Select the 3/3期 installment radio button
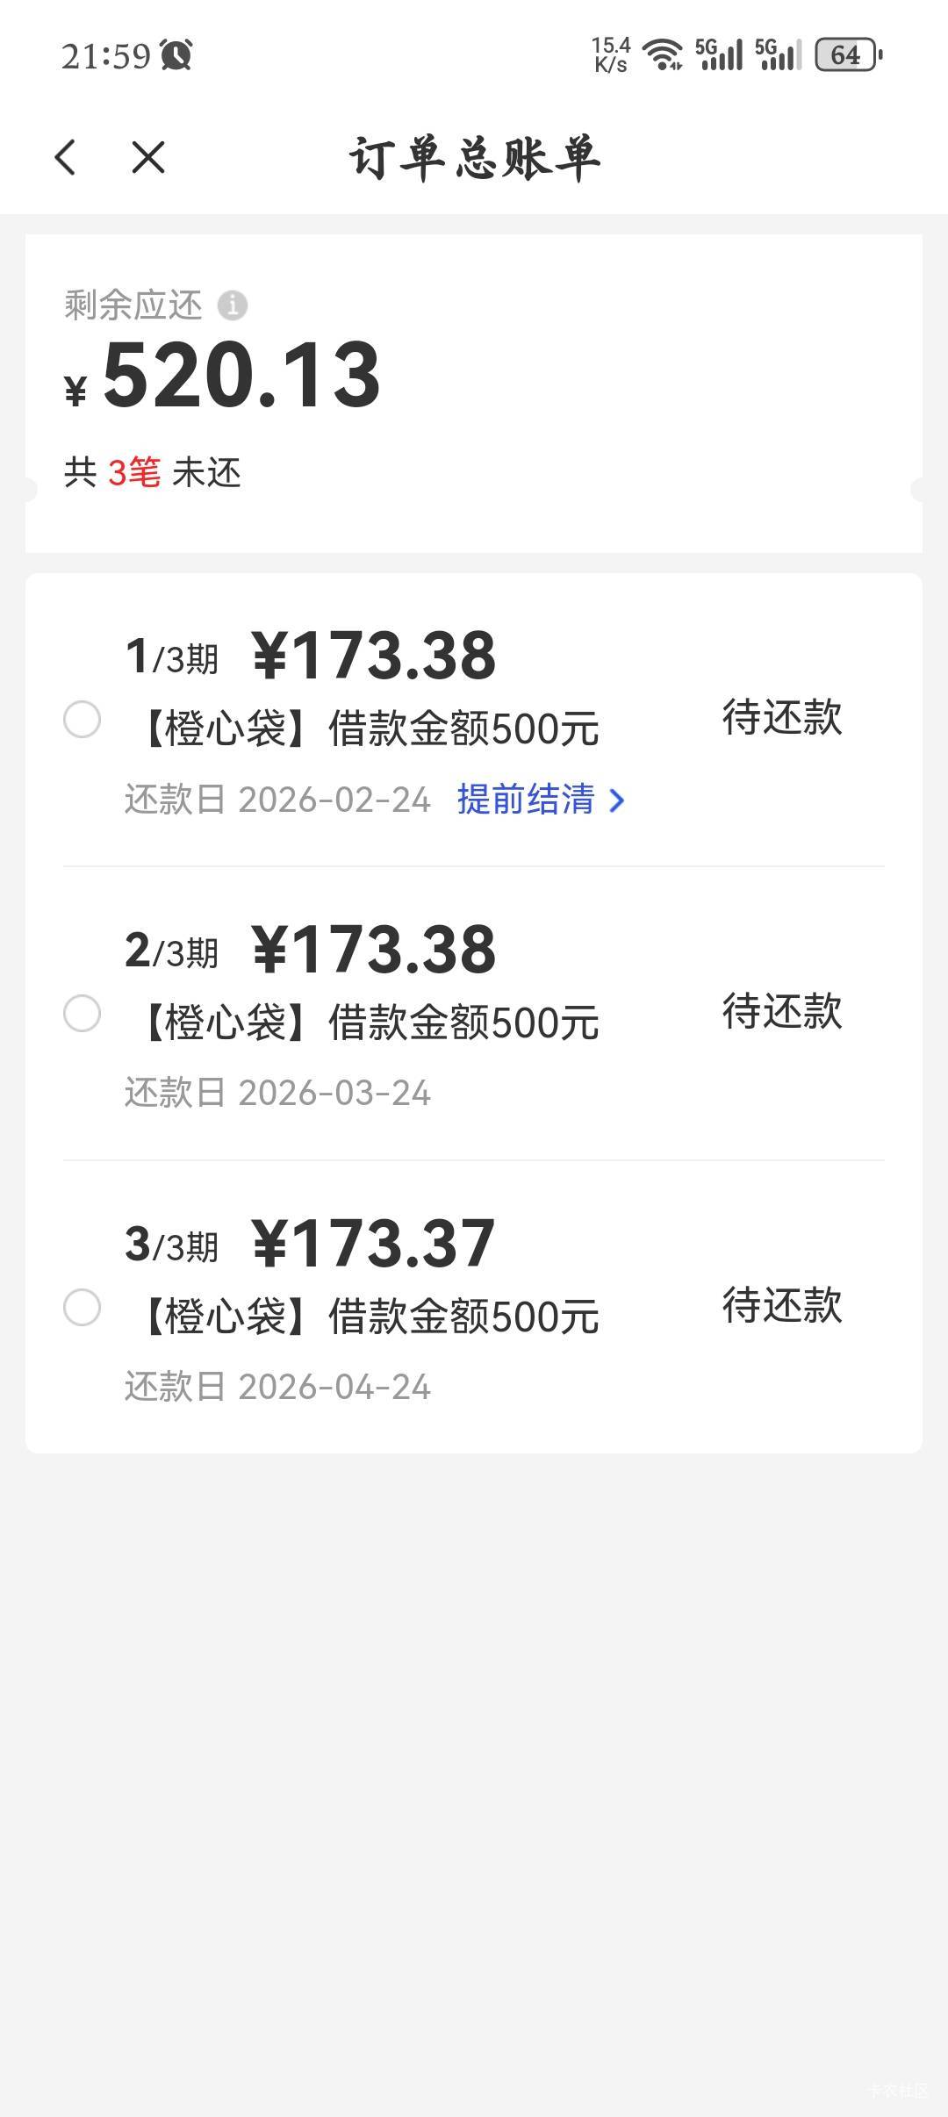This screenshot has height=2117, width=948. tap(83, 1308)
